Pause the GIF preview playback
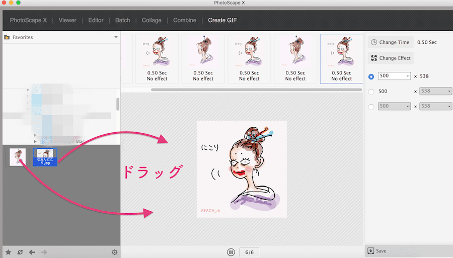 click(231, 252)
